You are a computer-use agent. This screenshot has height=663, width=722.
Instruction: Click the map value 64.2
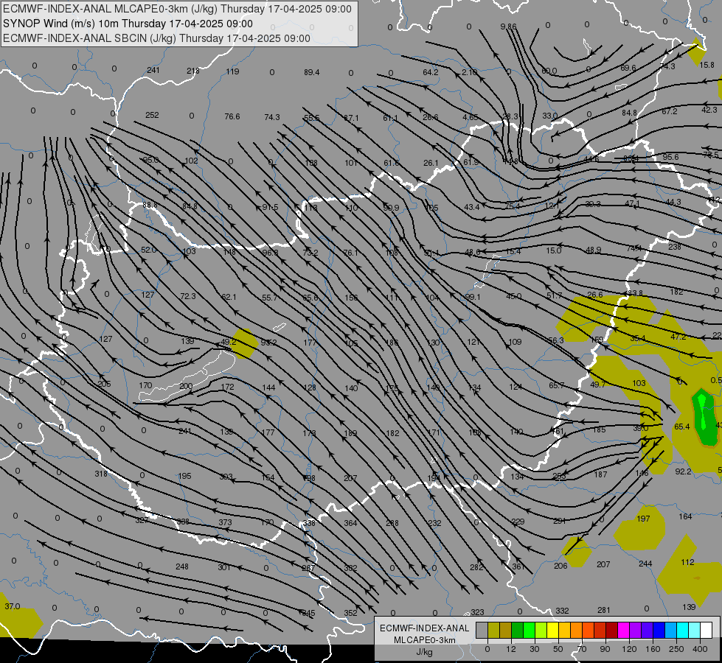tap(431, 72)
